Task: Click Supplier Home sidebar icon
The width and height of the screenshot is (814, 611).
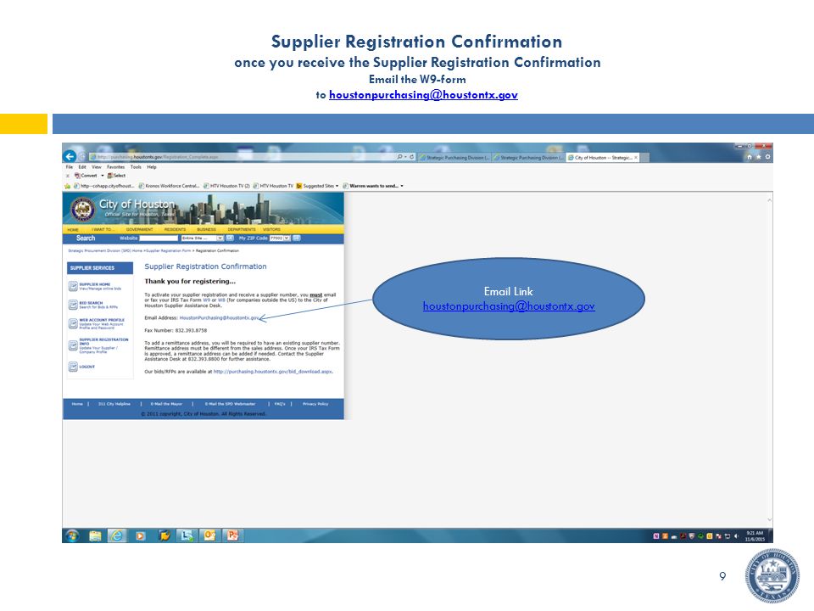Action: pos(73,286)
